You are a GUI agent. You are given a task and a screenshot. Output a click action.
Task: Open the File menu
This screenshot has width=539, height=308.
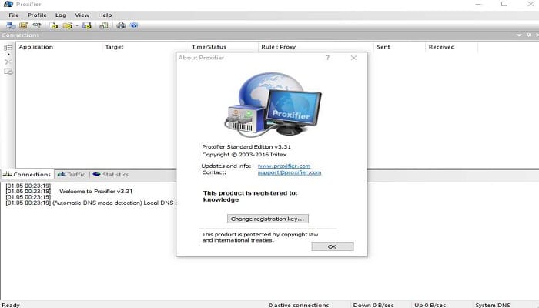point(14,15)
